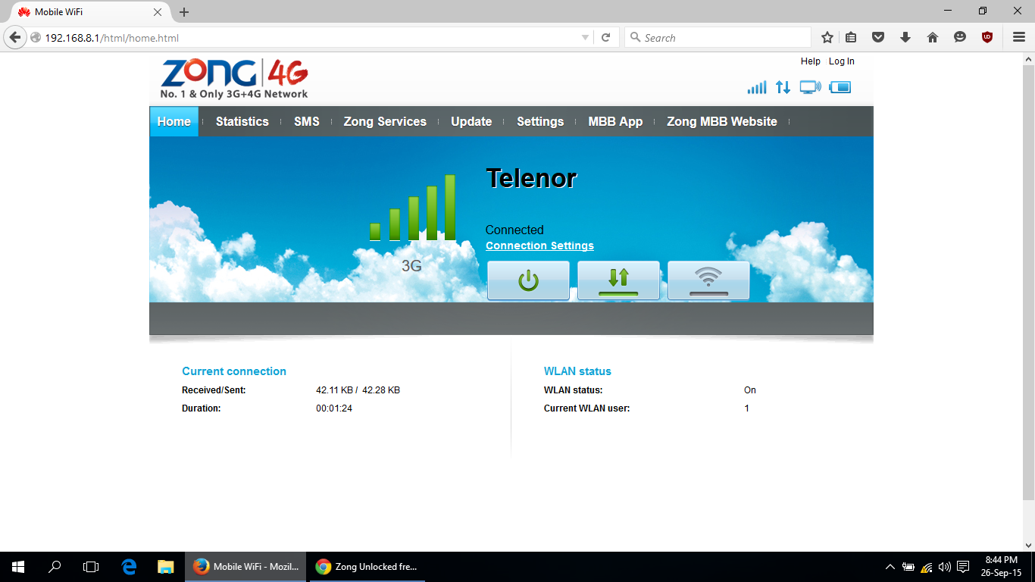Select the Mobile WiFi browser tab
Screen dimensions: 1035x582
(91, 12)
